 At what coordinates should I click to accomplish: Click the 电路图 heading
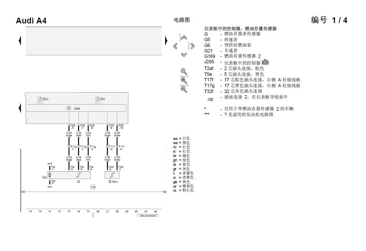point(182,20)
